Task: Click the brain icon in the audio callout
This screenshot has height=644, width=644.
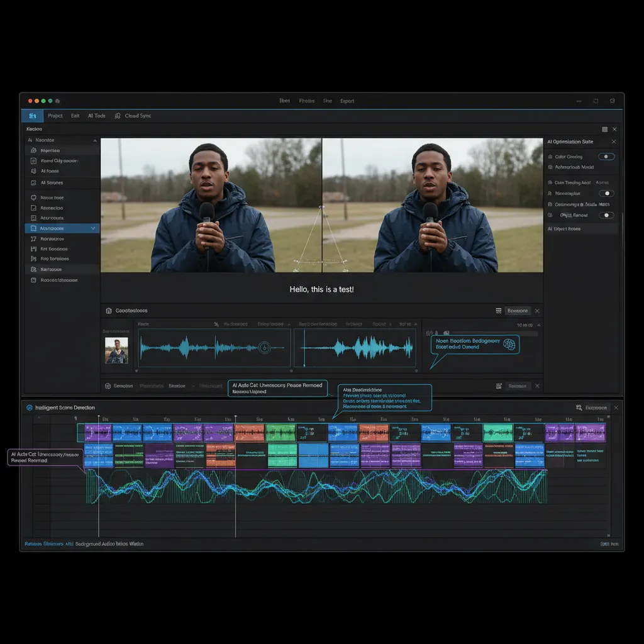Action: pyautogui.click(x=509, y=344)
